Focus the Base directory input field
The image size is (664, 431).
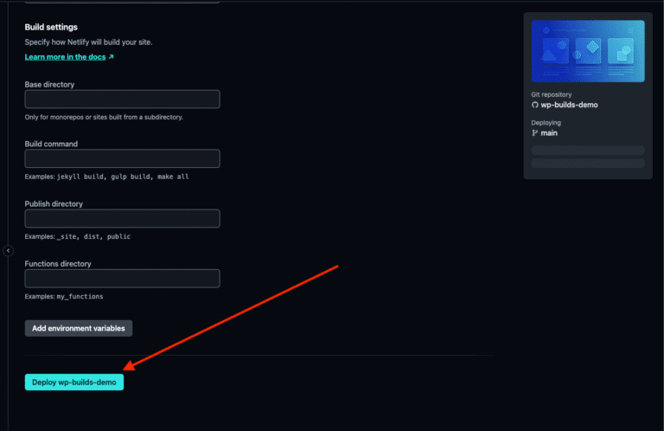123,100
